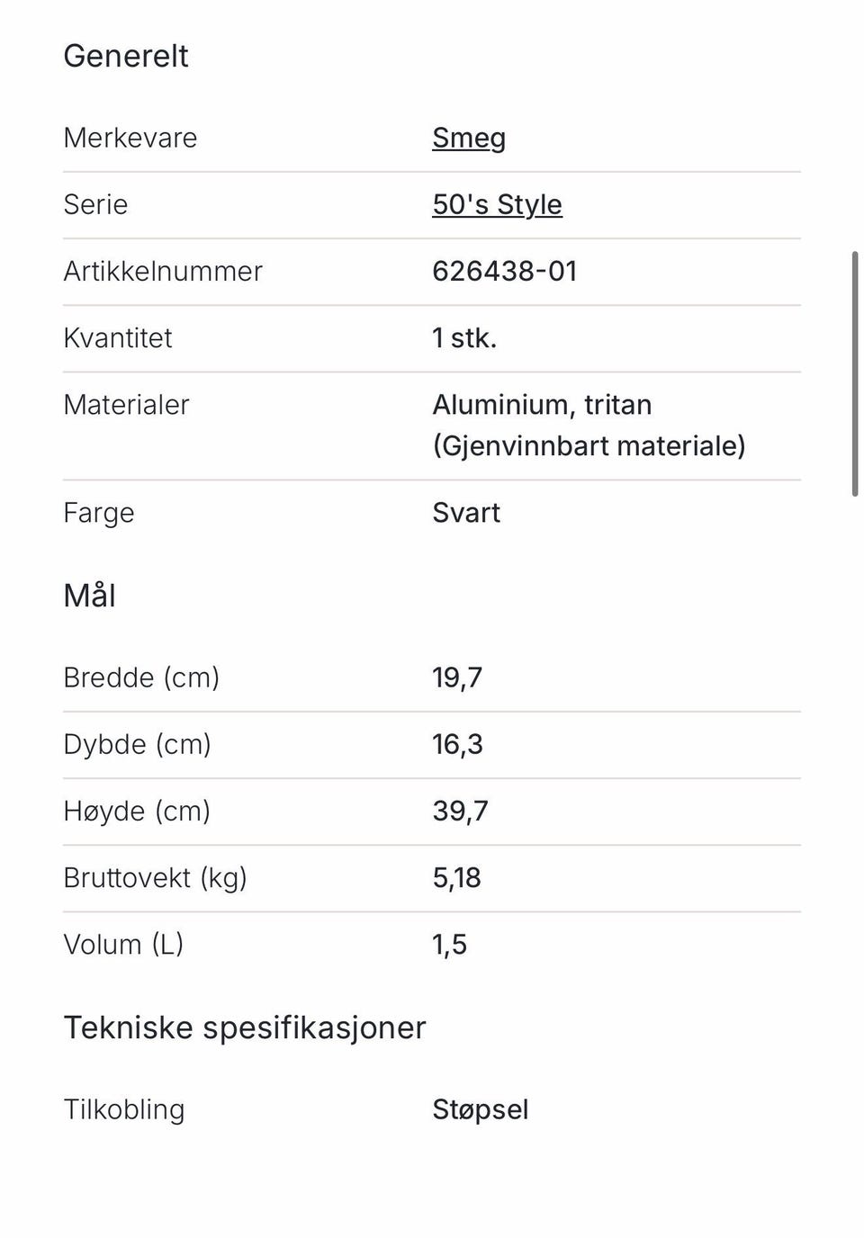Click the Merkevare label
Screen dimensions: 864x1238
click(130, 138)
